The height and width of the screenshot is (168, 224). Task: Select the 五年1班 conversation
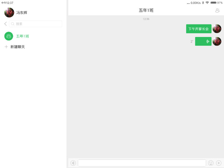coord(33,36)
